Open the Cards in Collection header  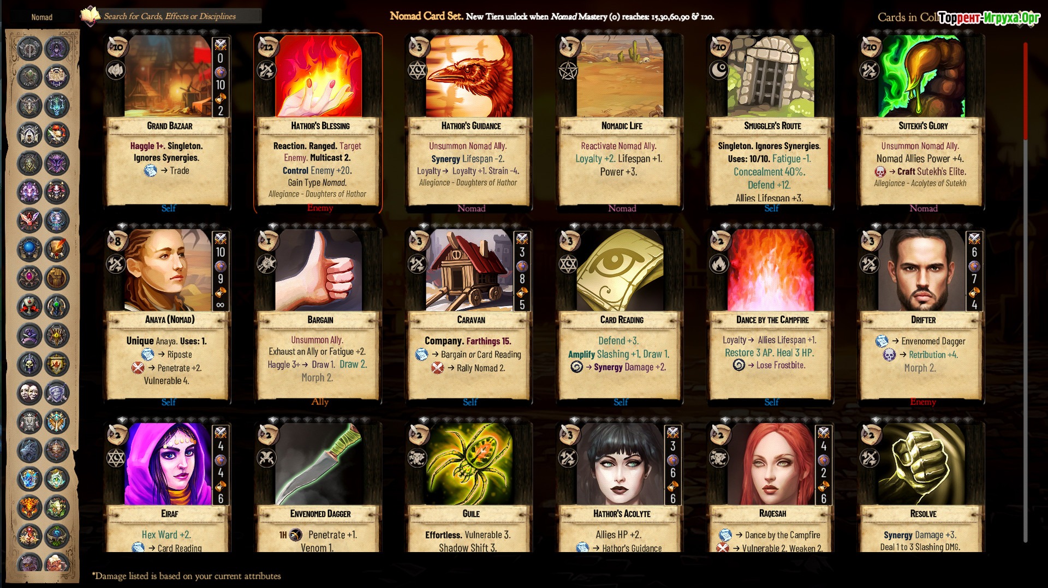[x=906, y=17]
